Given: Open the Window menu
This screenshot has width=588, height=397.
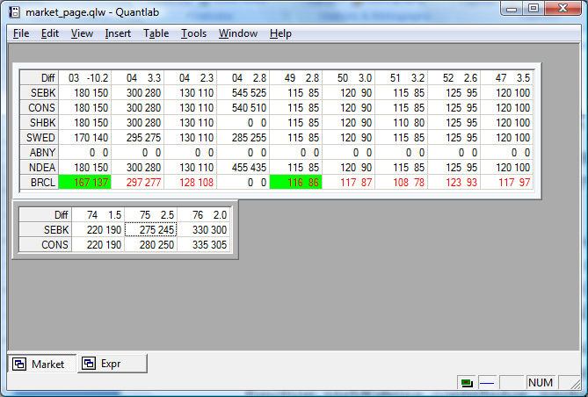Looking at the screenshot, I should [238, 33].
